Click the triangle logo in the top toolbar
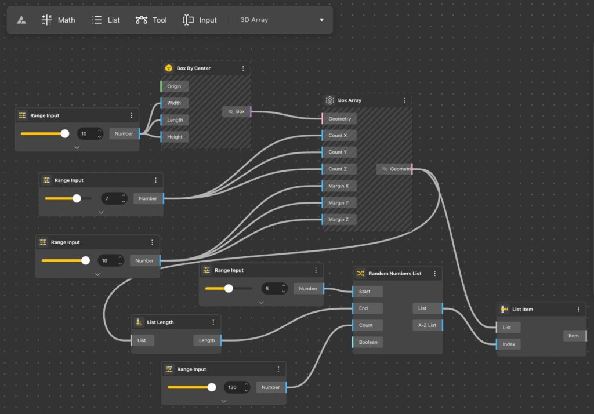The width and height of the screenshot is (594, 414). point(23,19)
